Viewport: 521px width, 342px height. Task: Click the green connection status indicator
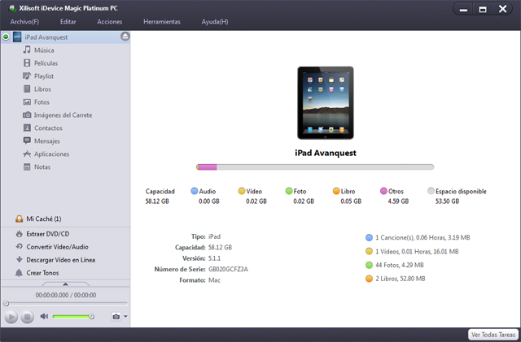pyautogui.click(x=6, y=37)
